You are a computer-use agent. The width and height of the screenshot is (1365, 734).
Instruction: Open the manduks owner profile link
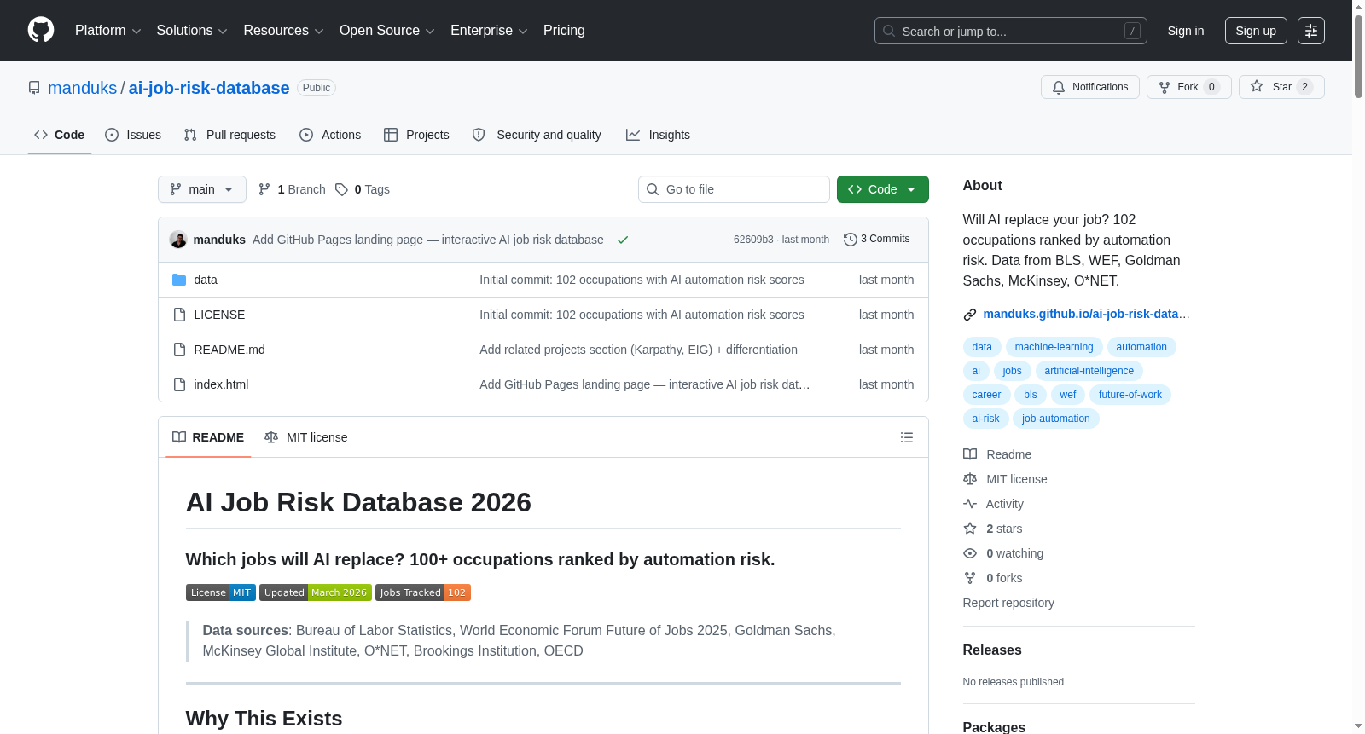(x=83, y=88)
